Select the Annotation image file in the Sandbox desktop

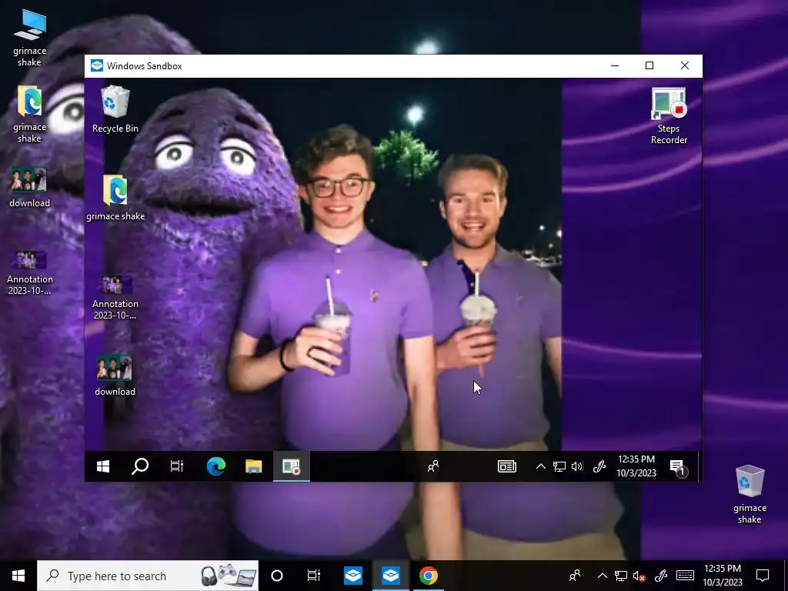[x=115, y=298]
